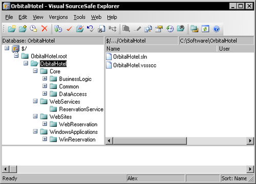Click the blue Help question icon
Screen dimensions: 256x184
click(x=216, y=29)
